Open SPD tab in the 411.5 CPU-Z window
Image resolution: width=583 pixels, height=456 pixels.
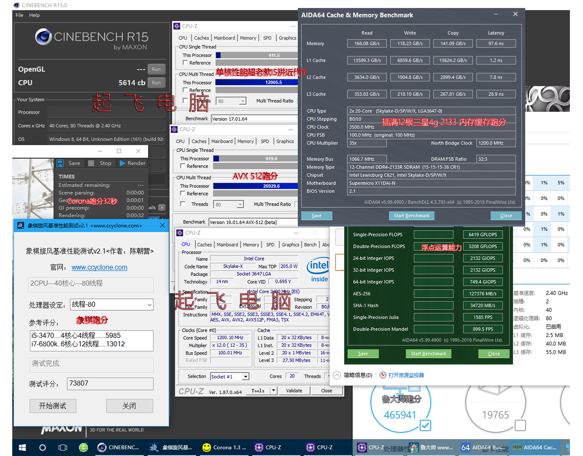coord(267,38)
